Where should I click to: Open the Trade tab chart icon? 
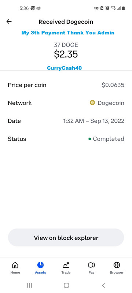[66, 265]
